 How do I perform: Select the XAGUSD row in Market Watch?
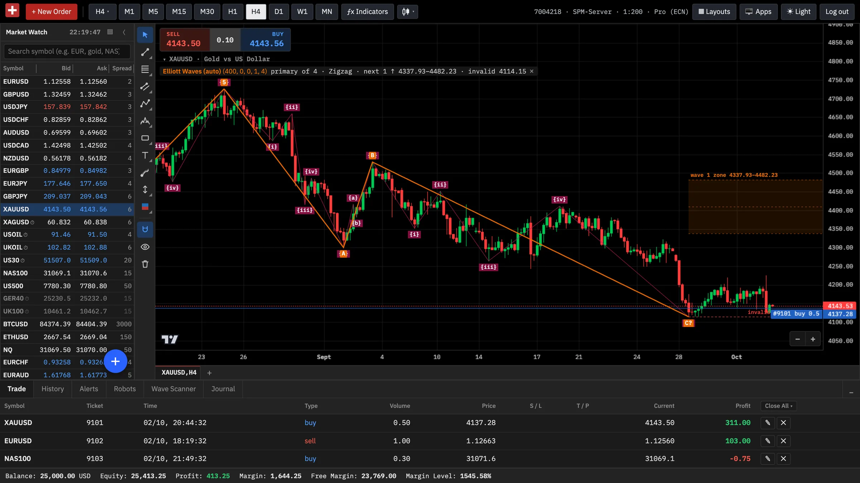click(x=67, y=222)
